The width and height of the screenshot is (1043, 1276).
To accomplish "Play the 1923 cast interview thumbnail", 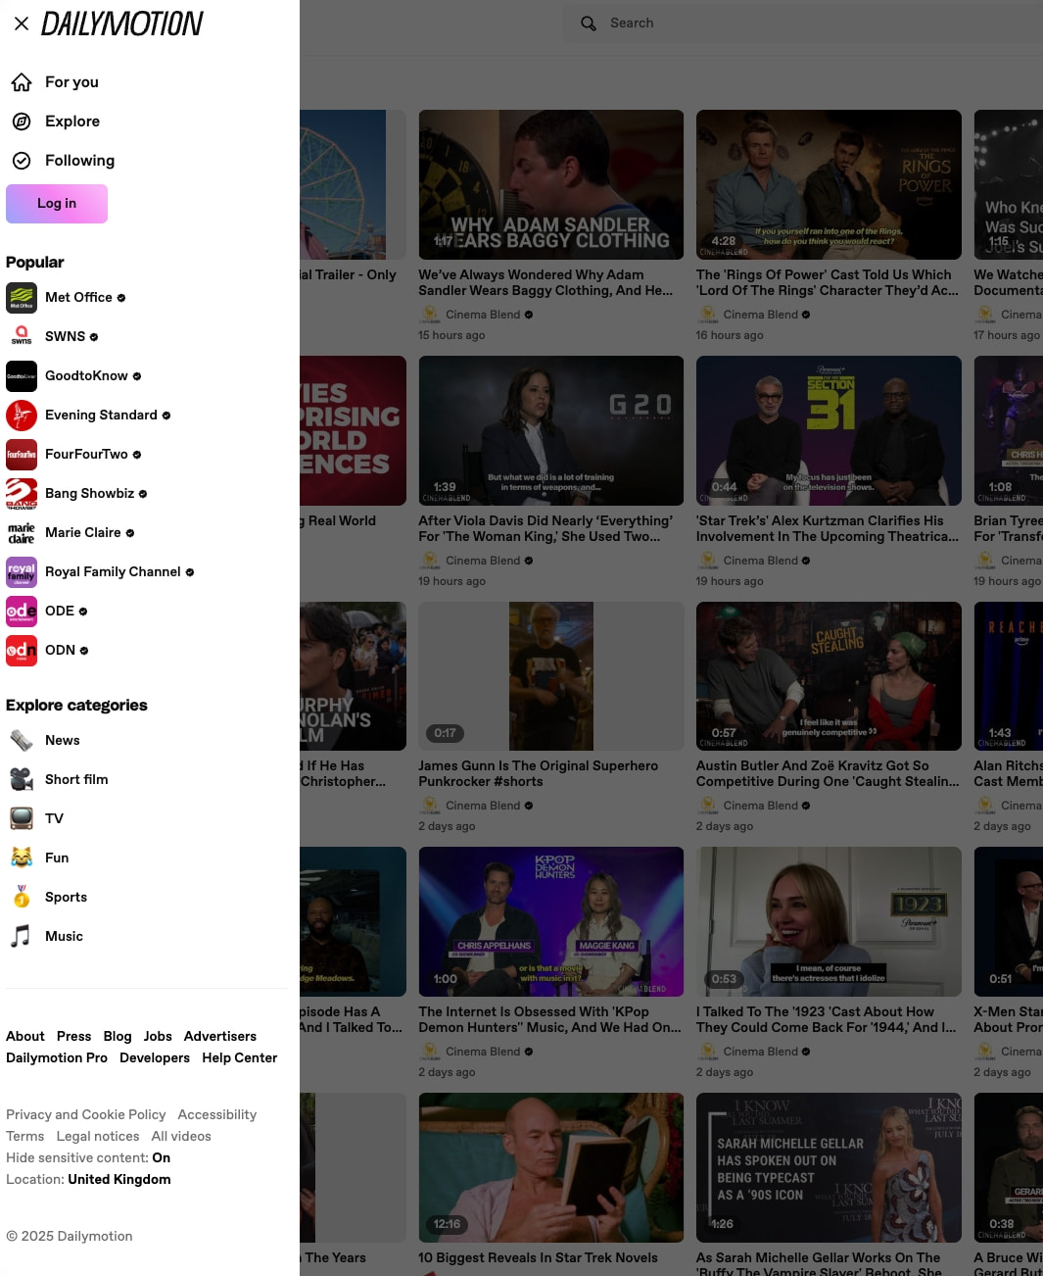I will click(829, 921).
